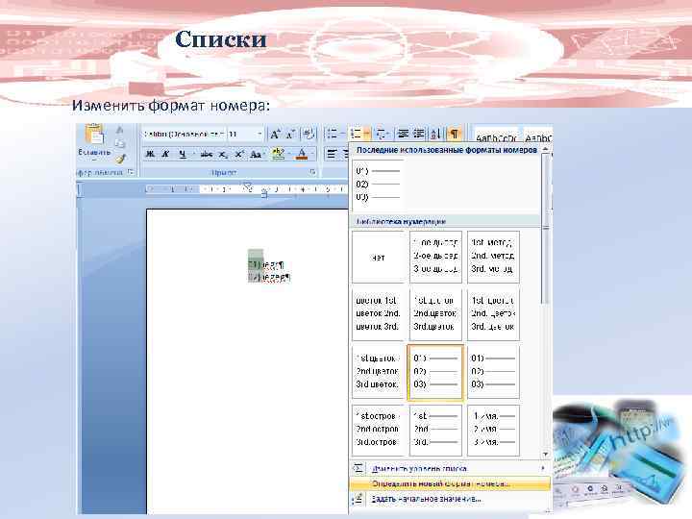Expand the highlight color dropdown arrow
This screenshot has width=692, height=519.
point(288,154)
